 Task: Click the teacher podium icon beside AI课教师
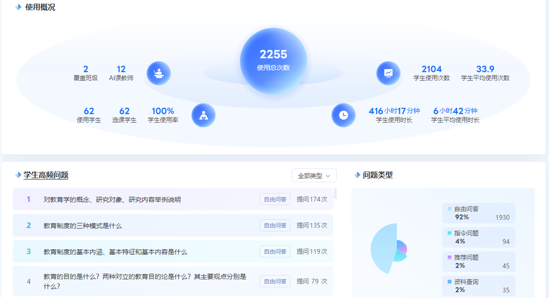click(x=158, y=73)
